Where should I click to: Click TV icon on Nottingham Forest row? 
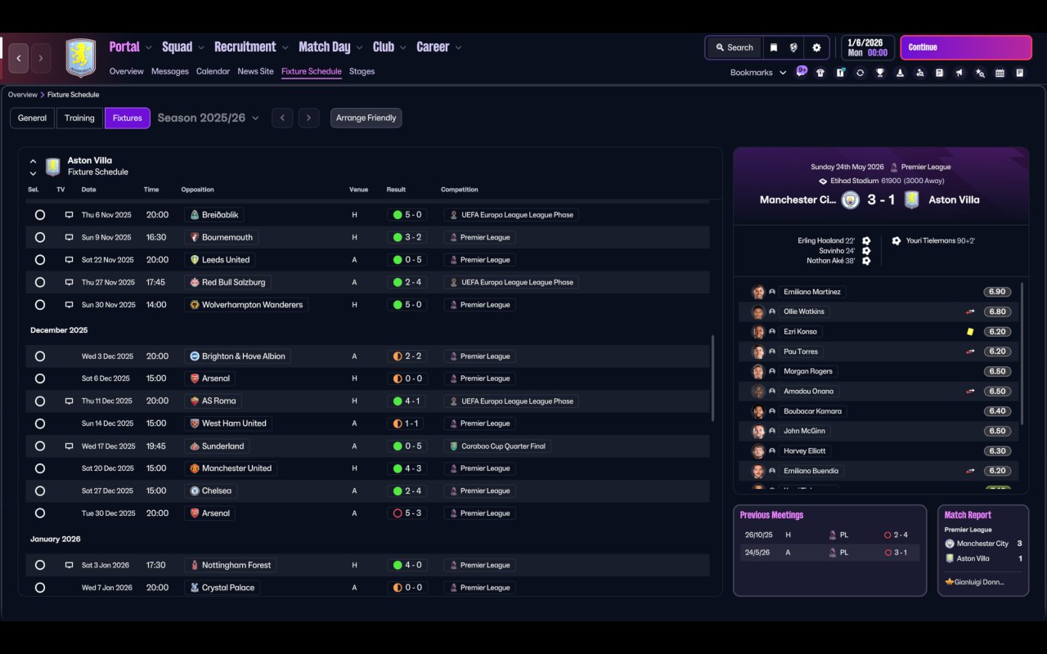(69, 565)
